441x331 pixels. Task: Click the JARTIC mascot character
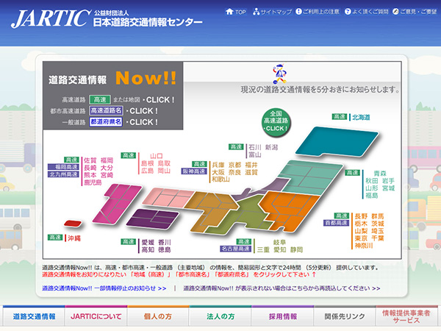point(279,74)
